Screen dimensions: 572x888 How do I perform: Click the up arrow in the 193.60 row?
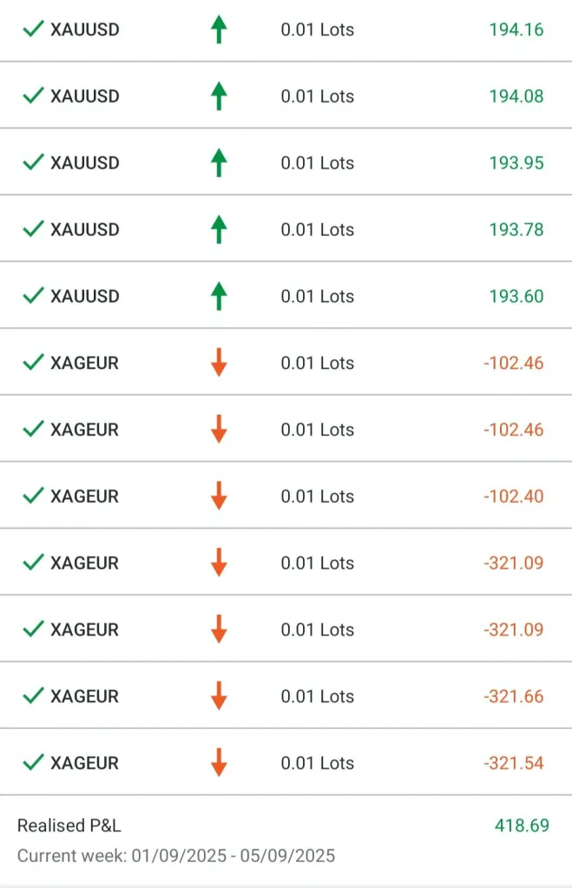point(219,296)
